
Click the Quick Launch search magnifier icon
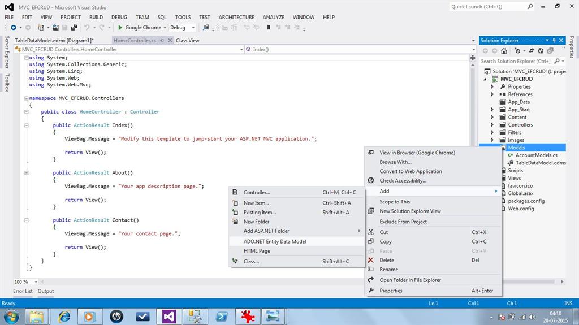pos(530,7)
